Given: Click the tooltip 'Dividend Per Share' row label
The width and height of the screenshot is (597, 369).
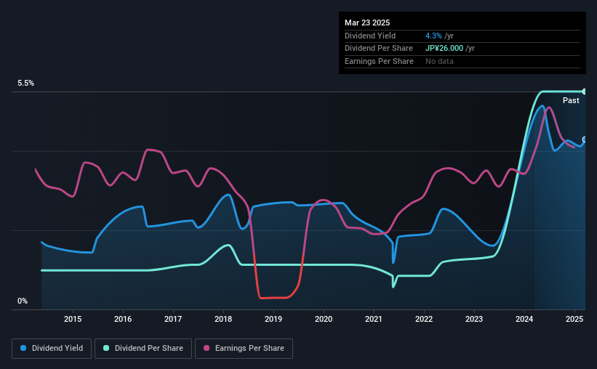Looking at the screenshot, I should 378,49.
